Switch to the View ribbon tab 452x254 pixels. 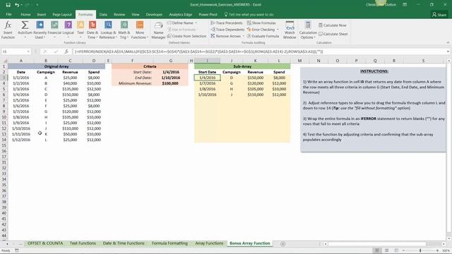(135, 14)
